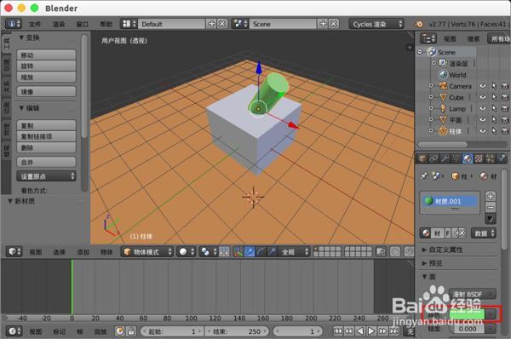Expand the Cube object in outliner
The height and width of the screenshot is (339, 511).
[431, 97]
